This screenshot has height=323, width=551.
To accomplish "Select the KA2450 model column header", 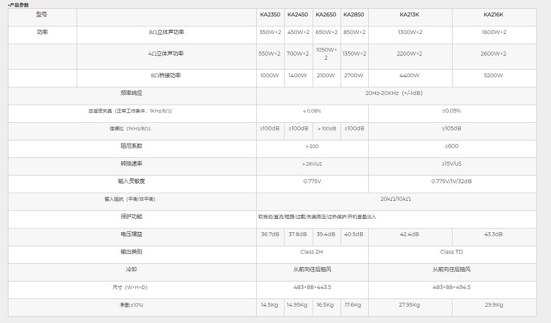I will [298, 15].
